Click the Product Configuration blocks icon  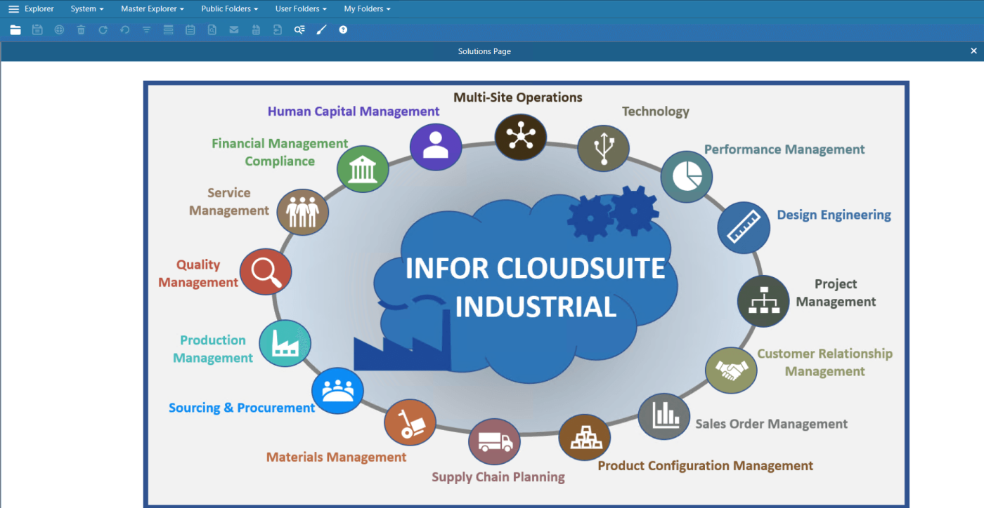pyautogui.click(x=585, y=438)
